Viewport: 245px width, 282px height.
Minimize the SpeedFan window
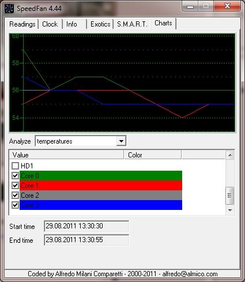190,7
